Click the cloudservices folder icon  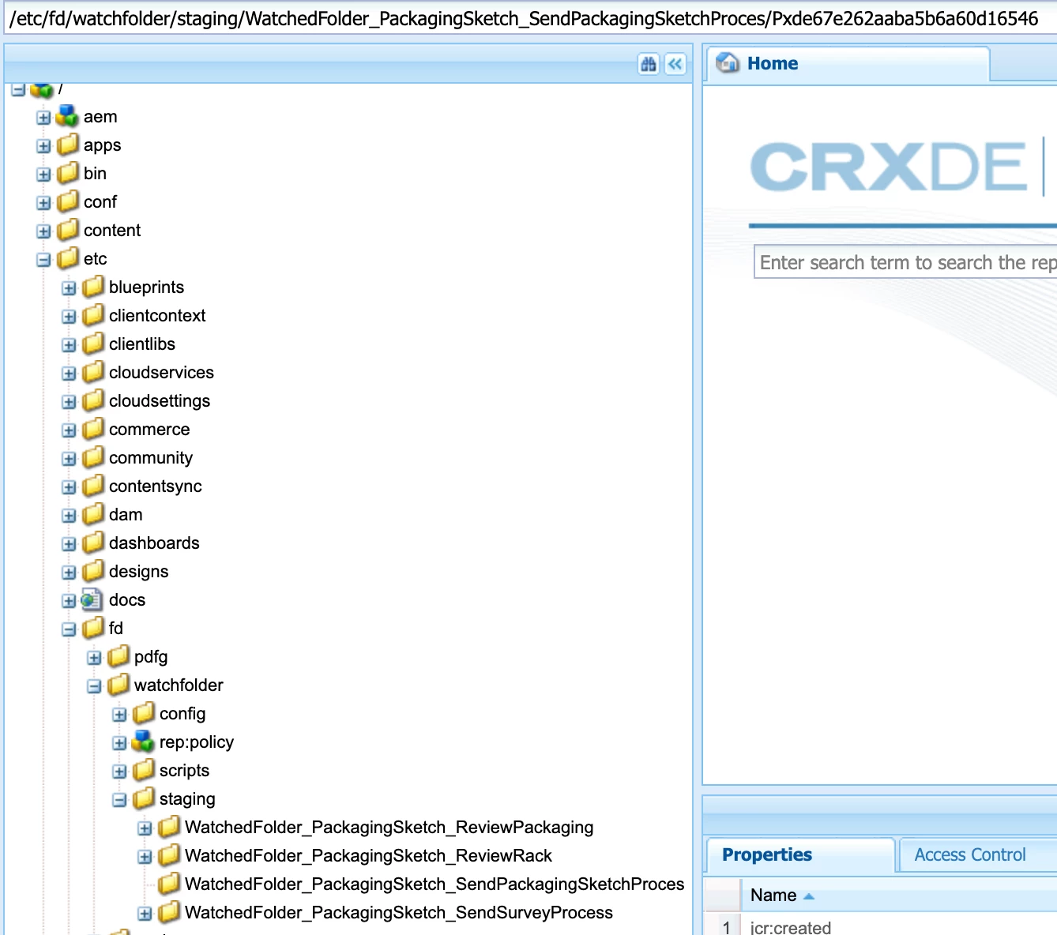point(93,372)
